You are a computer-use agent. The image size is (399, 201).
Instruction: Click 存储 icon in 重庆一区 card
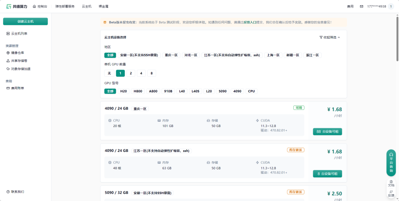tap(208, 121)
